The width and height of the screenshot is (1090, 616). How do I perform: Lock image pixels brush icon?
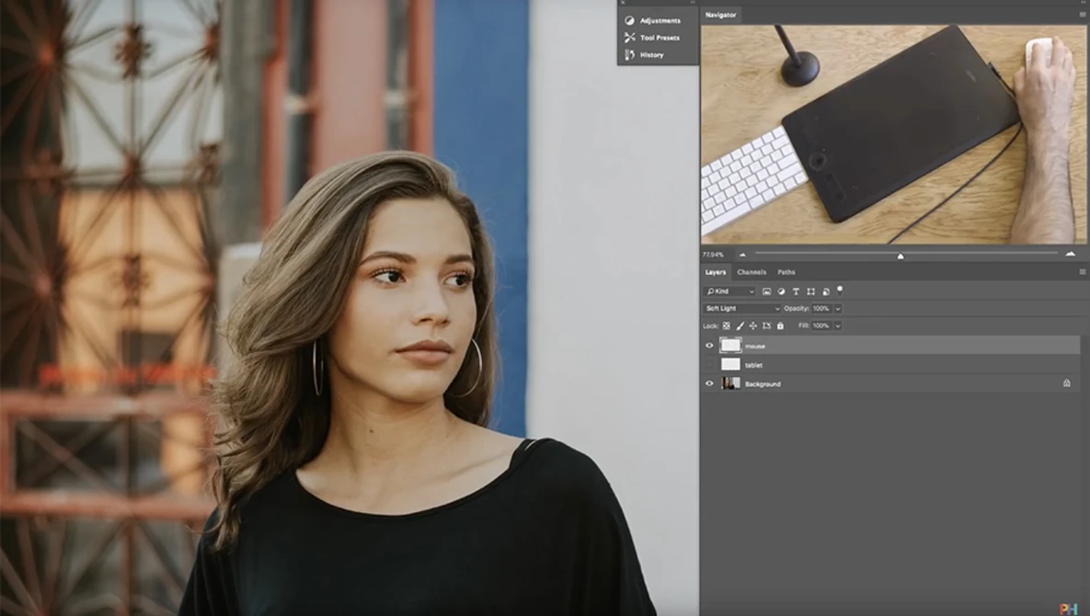[740, 325]
